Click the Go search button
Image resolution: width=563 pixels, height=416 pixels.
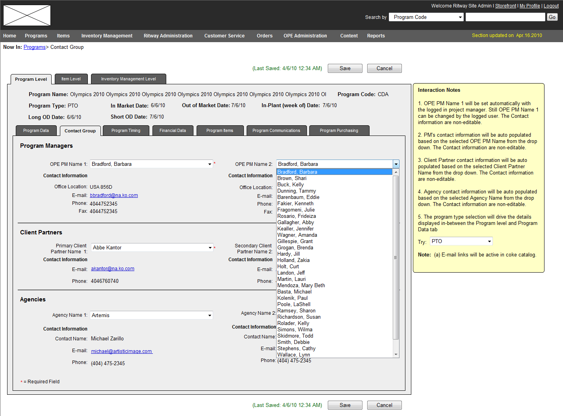pyautogui.click(x=552, y=17)
